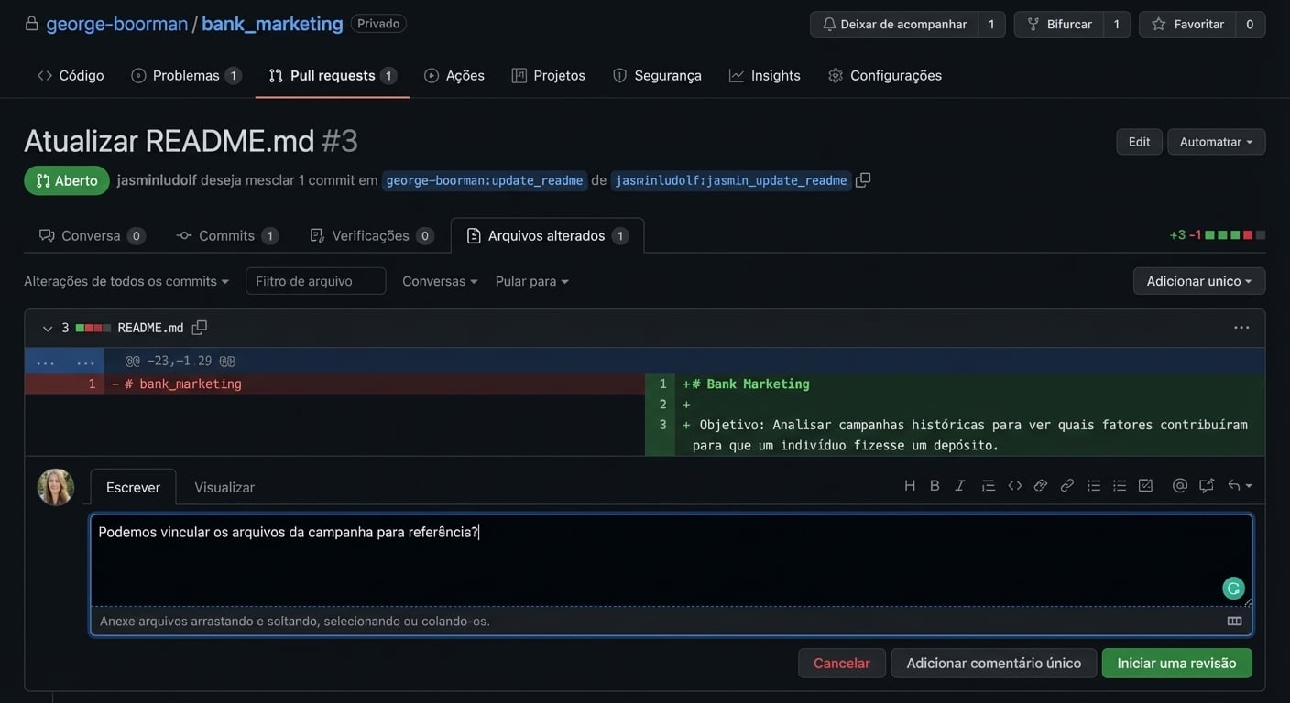Open the Insights tab
The height and width of the screenshot is (703, 1290).
[765, 75]
